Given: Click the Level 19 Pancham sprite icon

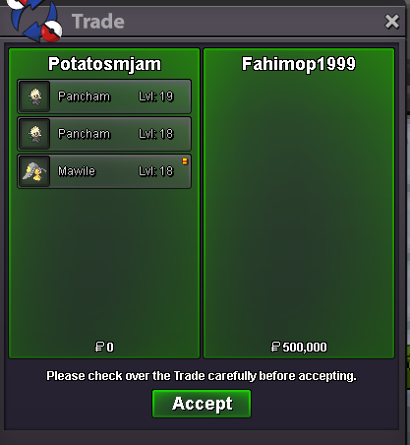Looking at the screenshot, I should [34, 96].
